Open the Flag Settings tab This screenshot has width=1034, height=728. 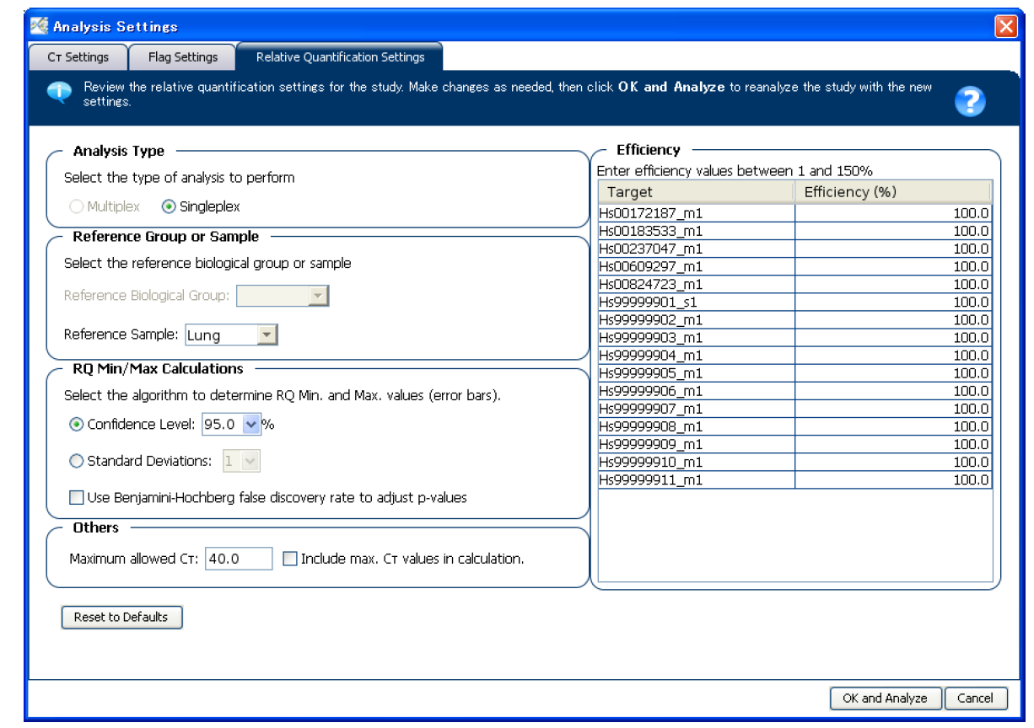(x=182, y=57)
